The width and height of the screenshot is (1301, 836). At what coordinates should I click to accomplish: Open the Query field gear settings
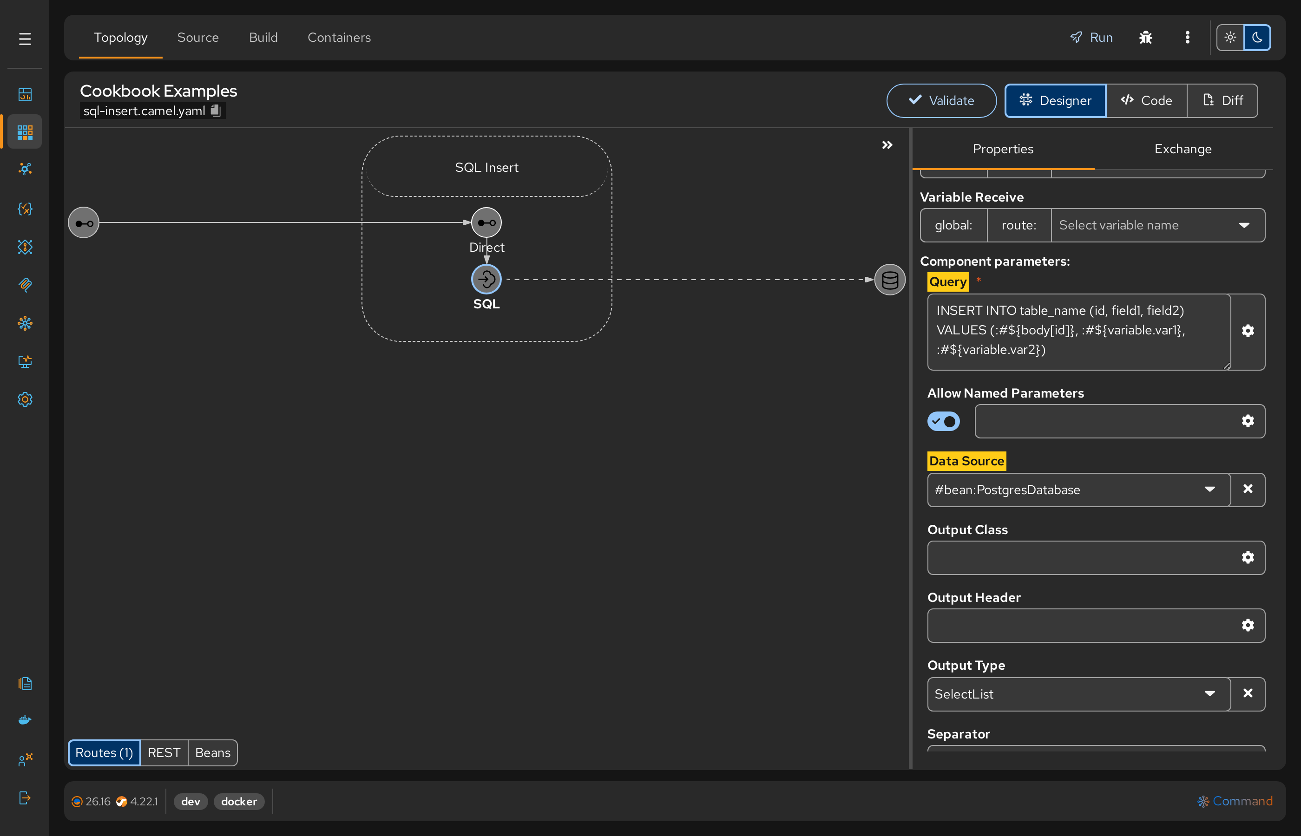pos(1247,331)
